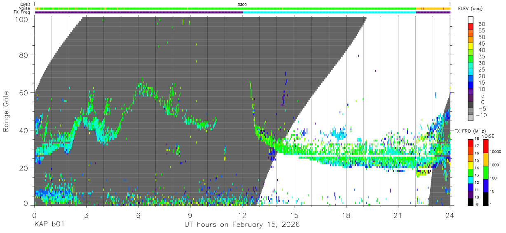Click the light gray bottom segment of the ELEV bar

pyautogui.click(x=471, y=118)
